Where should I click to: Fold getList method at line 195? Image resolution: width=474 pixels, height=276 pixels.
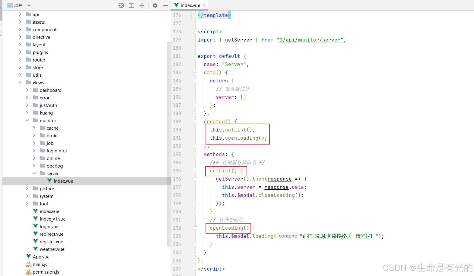[195, 171]
